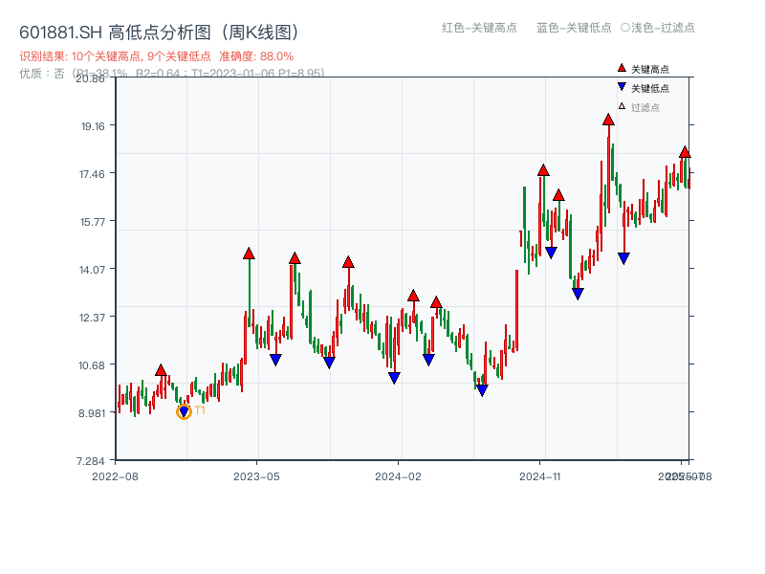Click the red triangle icon beside 关键高点 legend

click(x=622, y=68)
